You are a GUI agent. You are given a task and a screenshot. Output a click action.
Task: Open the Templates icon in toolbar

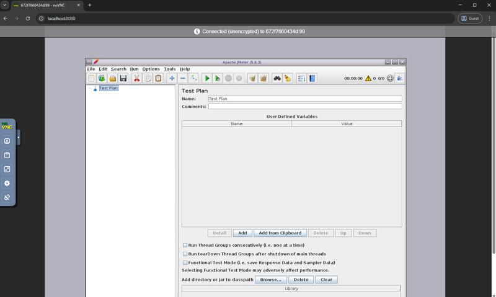tap(102, 78)
